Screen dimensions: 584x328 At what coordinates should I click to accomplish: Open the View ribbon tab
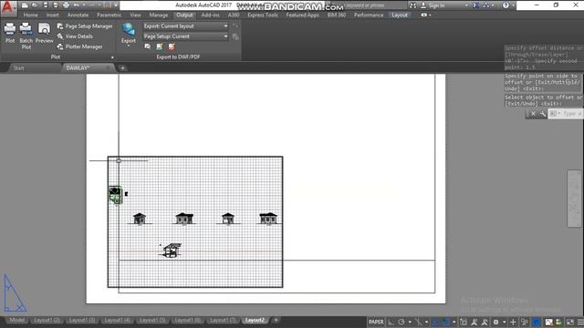coord(136,15)
